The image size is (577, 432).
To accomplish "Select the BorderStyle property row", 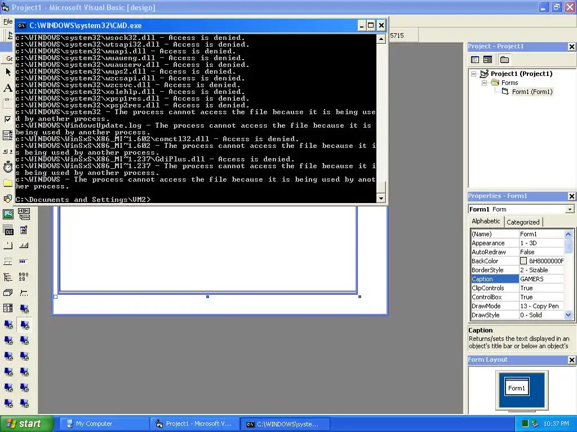I will 517,270.
